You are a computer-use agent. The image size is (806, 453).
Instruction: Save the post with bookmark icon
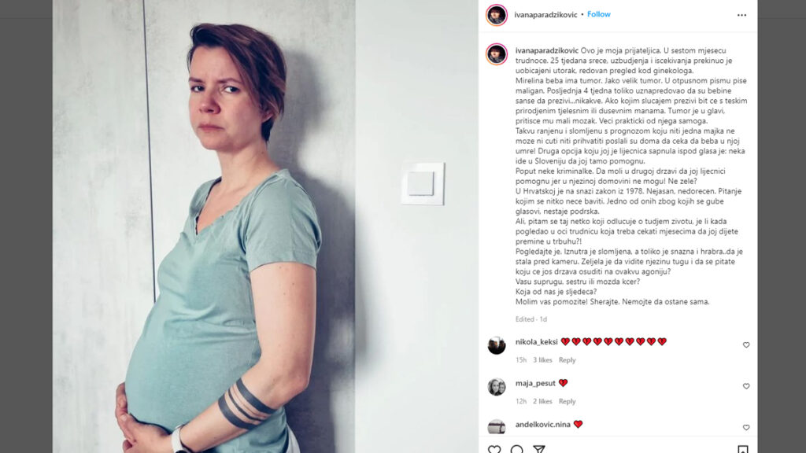tap(743, 449)
